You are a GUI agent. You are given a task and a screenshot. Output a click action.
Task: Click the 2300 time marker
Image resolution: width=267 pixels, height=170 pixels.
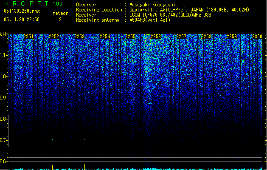[x=257, y=37]
